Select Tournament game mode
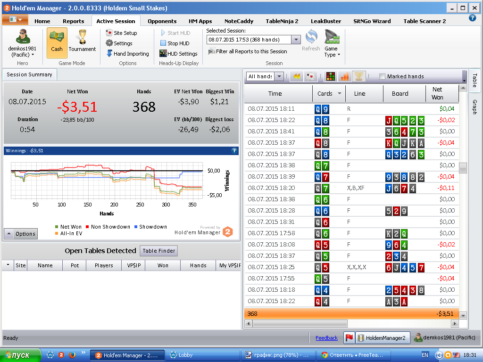This screenshot has width=483, height=362. [x=82, y=41]
